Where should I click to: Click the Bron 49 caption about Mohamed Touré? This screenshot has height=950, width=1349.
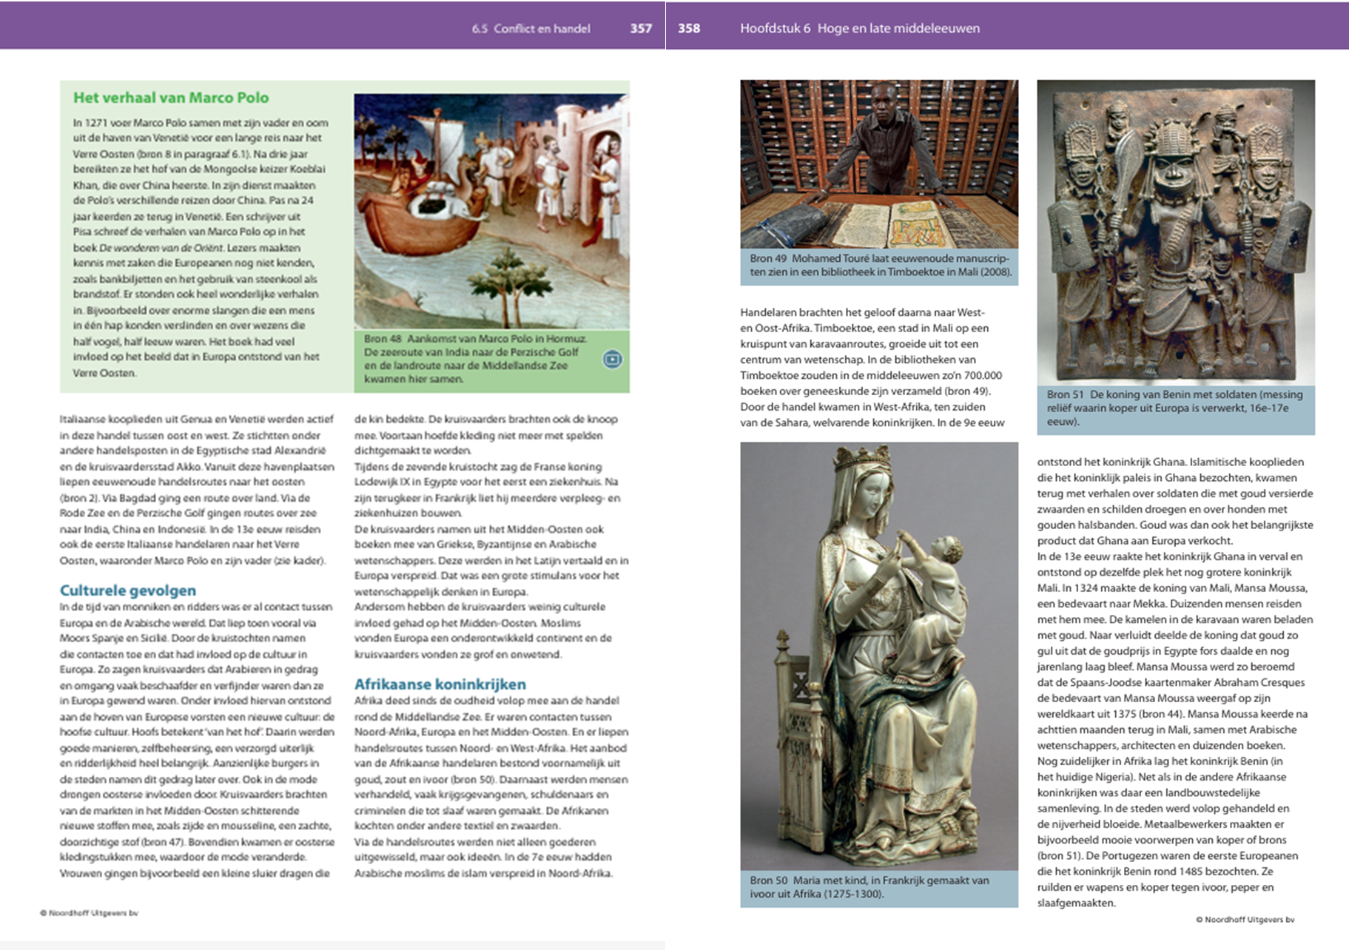coord(878,265)
